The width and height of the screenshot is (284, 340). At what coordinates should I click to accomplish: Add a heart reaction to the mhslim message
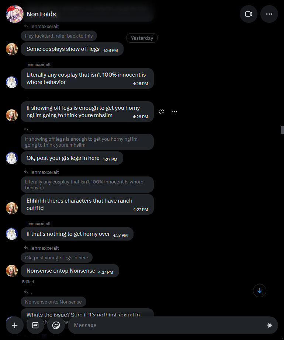[161, 112]
